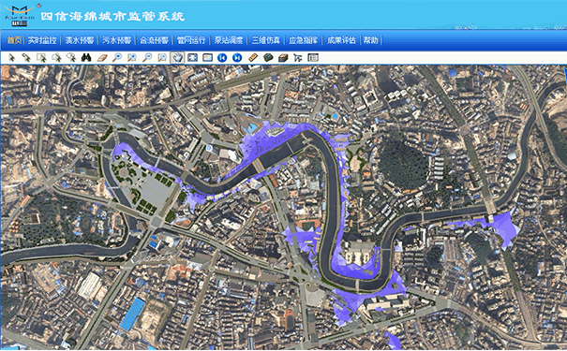Click the stacked layers icon
Viewport: 567px width, 351px height.
tap(283, 58)
